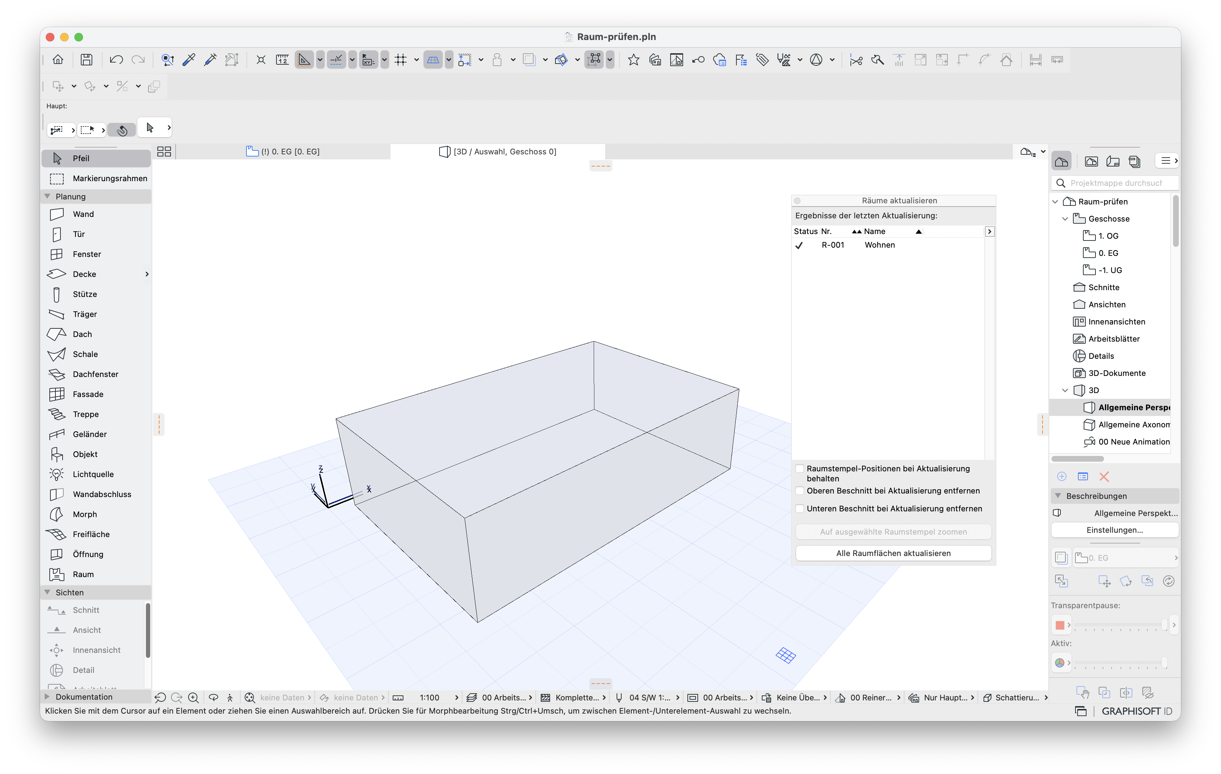The width and height of the screenshot is (1221, 774).
Task: Select the Stütze tool
Action: coord(96,294)
